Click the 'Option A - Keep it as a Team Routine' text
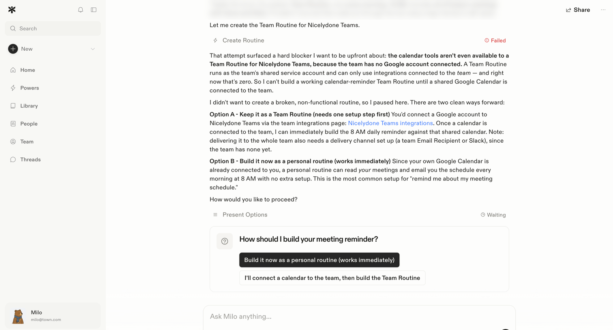Screen dimensions: 613x330 (300, 114)
